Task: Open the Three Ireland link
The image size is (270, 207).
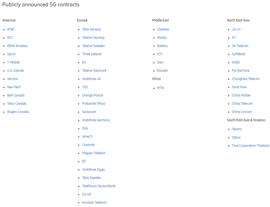Action: (92, 54)
